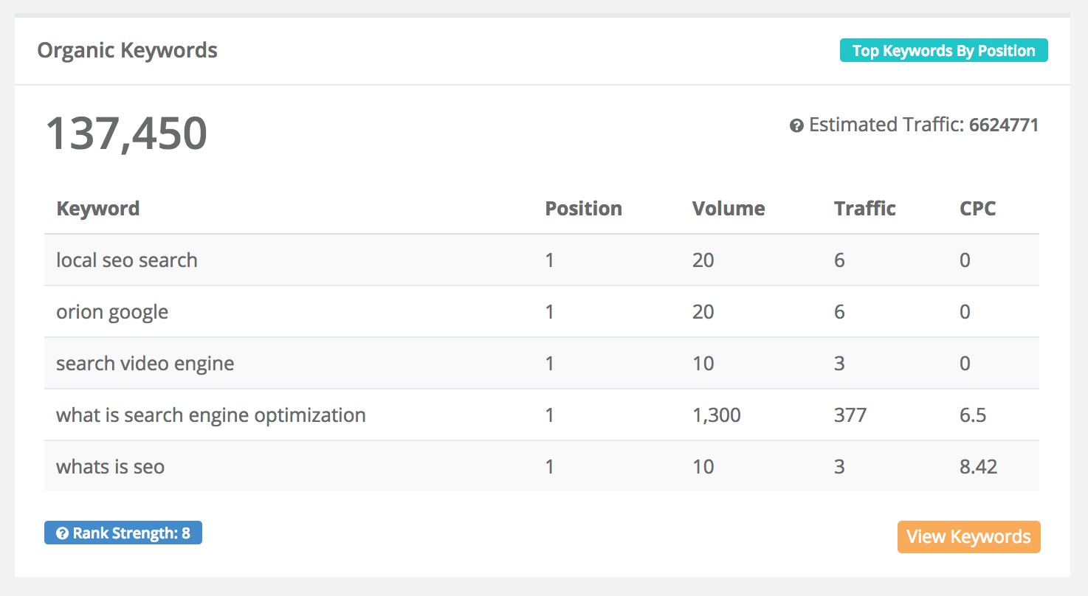Click keyword 'whats is seo'
The height and width of the screenshot is (596, 1088).
[111, 467]
